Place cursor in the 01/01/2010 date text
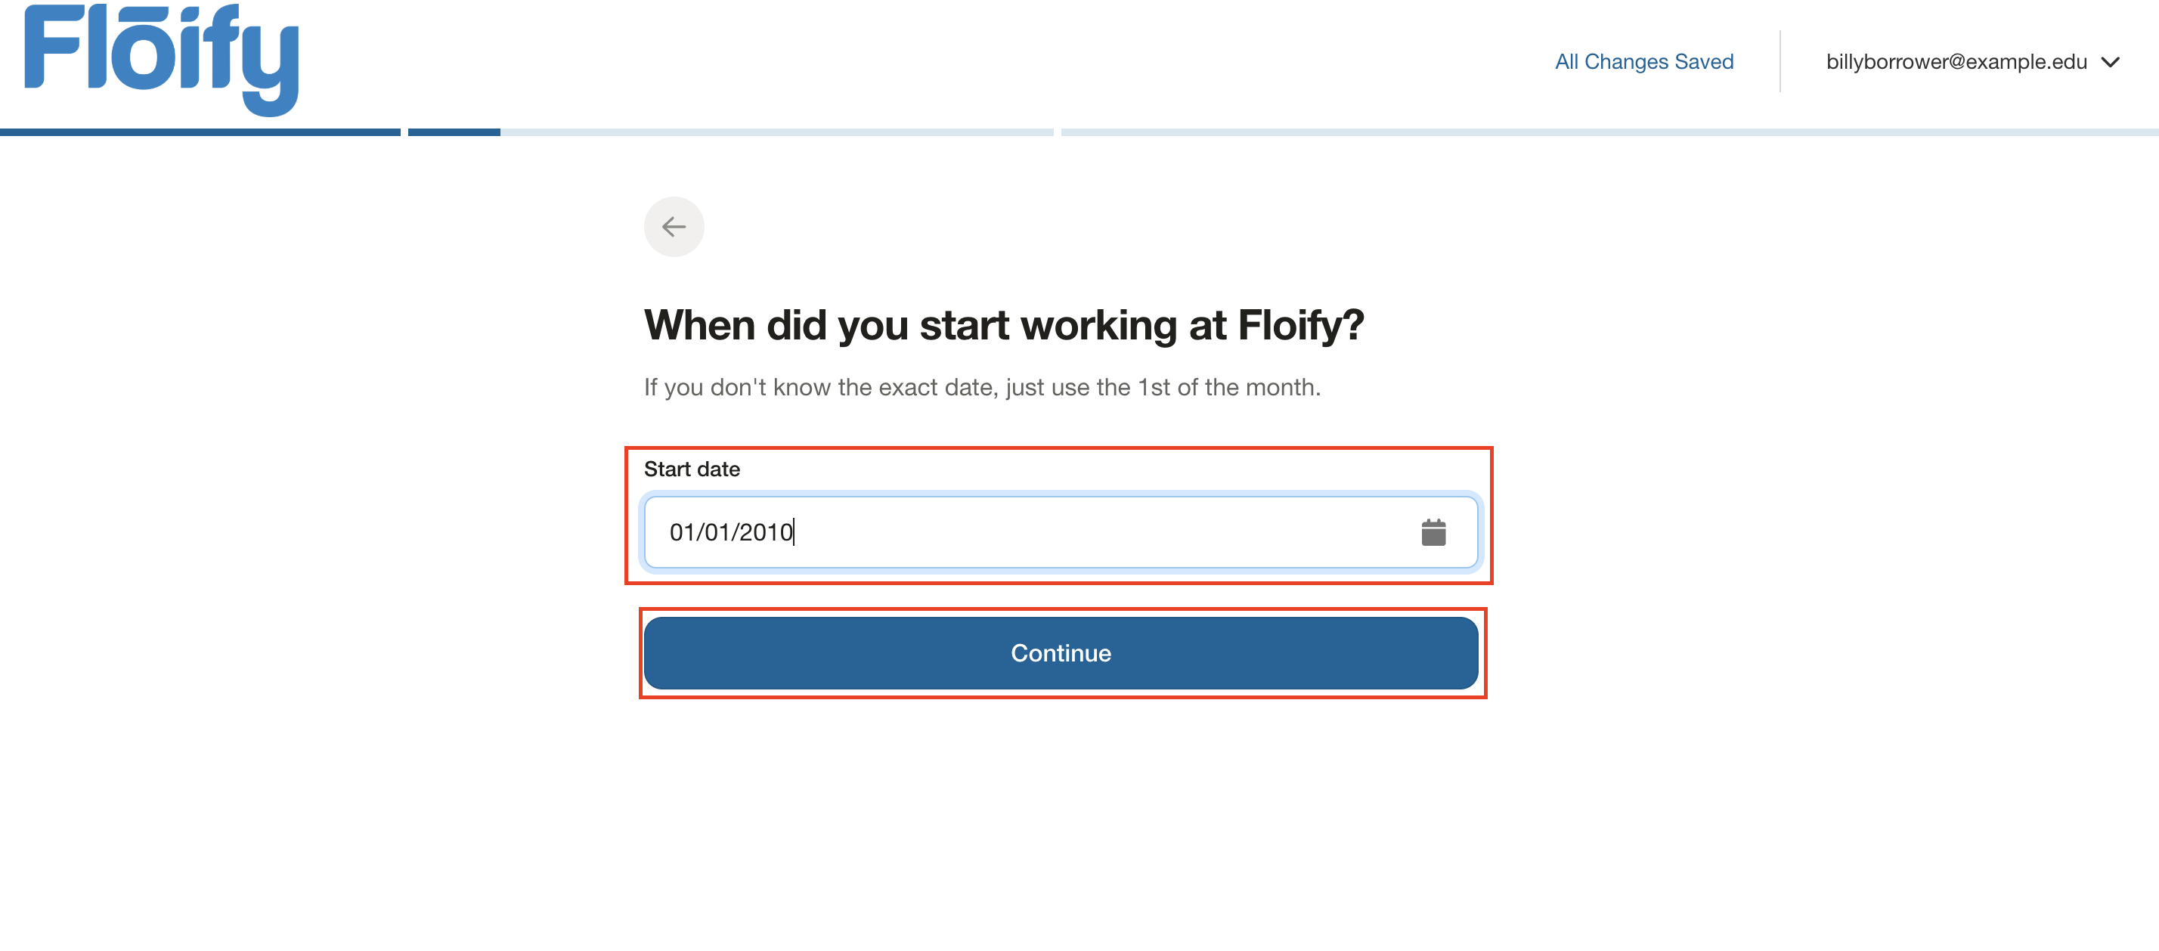Viewport: 2159px width, 951px height. tap(731, 532)
